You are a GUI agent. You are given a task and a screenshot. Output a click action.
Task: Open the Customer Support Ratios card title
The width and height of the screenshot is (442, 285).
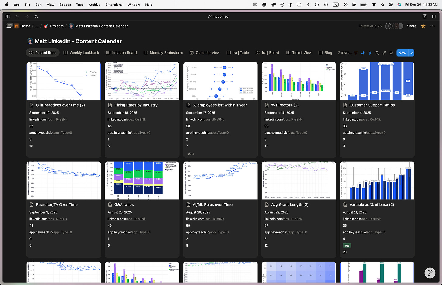[x=372, y=105]
